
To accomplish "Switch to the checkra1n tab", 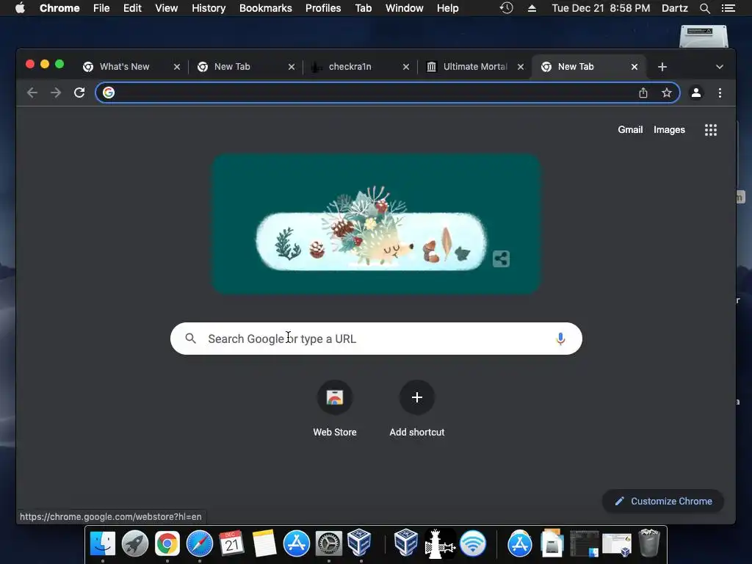I will (350, 67).
